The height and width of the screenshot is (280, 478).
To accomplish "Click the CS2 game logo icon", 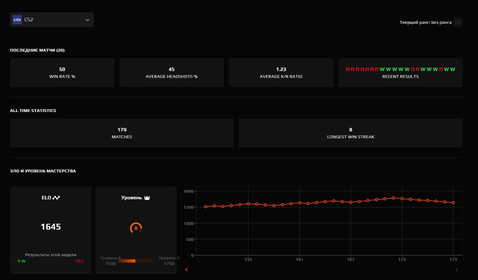I will [x=17, y=20].
